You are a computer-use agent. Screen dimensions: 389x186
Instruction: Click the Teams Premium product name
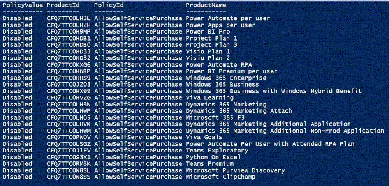(x=209, y=164)
